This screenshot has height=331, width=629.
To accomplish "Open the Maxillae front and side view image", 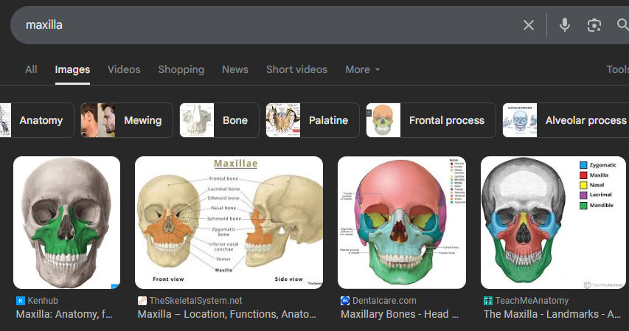I will 229,223.
